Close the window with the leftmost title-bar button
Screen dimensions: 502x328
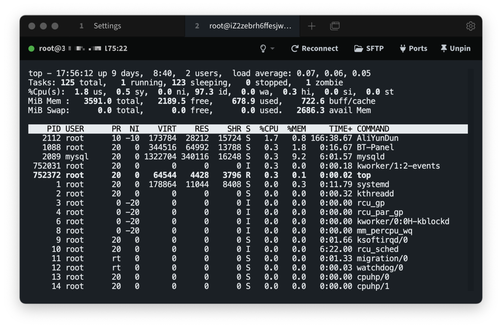pyautogui.click(x=32, y=26)
